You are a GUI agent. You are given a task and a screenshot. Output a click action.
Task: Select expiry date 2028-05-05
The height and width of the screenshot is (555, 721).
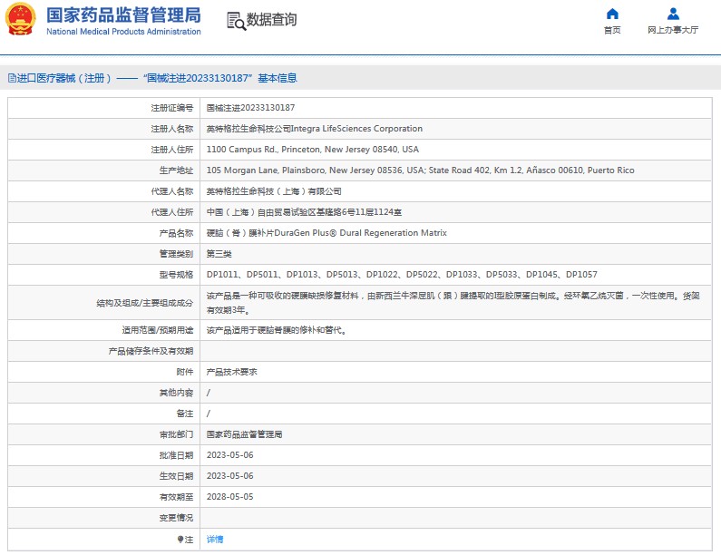(230, 497)
